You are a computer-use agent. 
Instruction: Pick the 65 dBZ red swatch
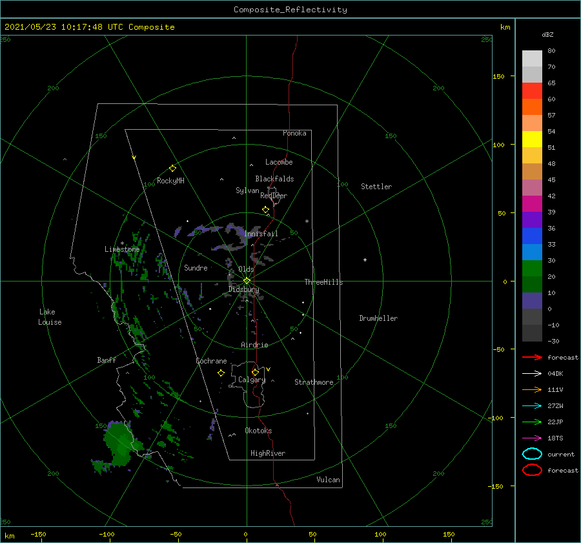532,90
